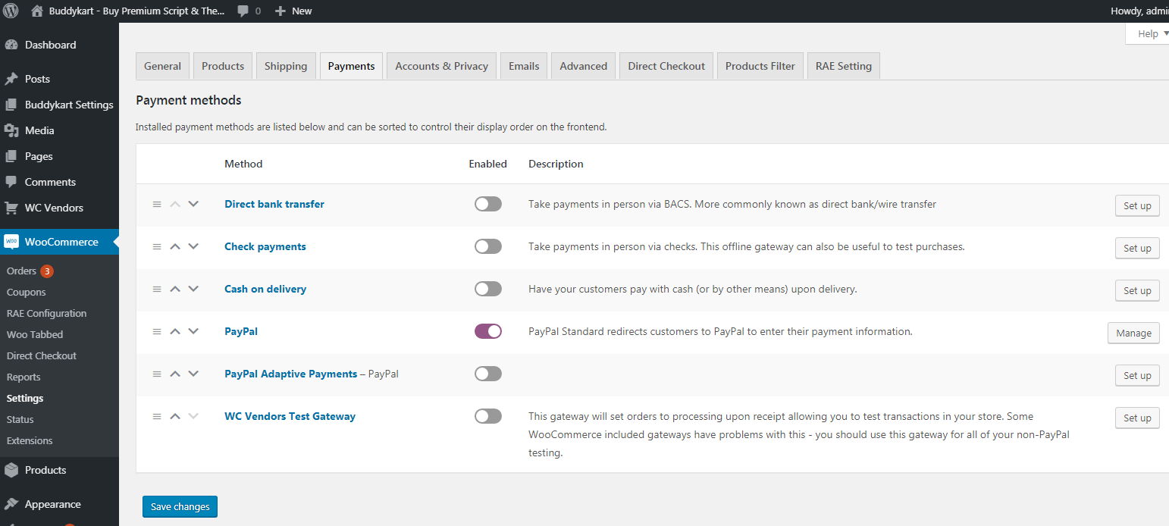Open Accounts & Privacy tab

[441, 66]
